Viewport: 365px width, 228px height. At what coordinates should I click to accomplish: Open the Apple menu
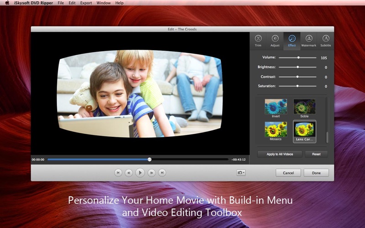click(7, 3)
